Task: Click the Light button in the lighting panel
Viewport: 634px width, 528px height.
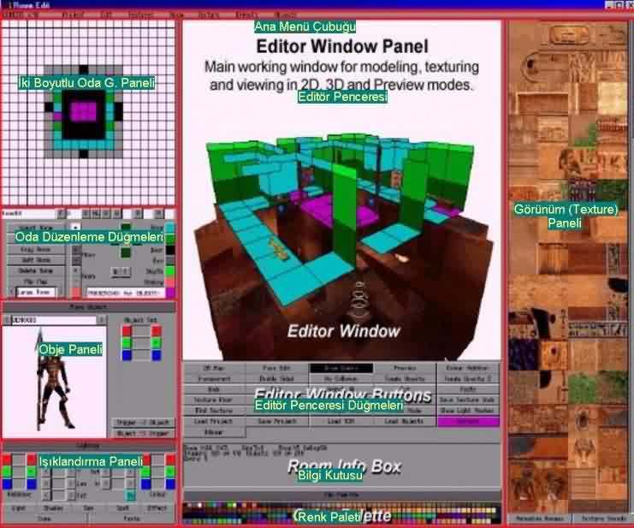Action: [19, 507]
